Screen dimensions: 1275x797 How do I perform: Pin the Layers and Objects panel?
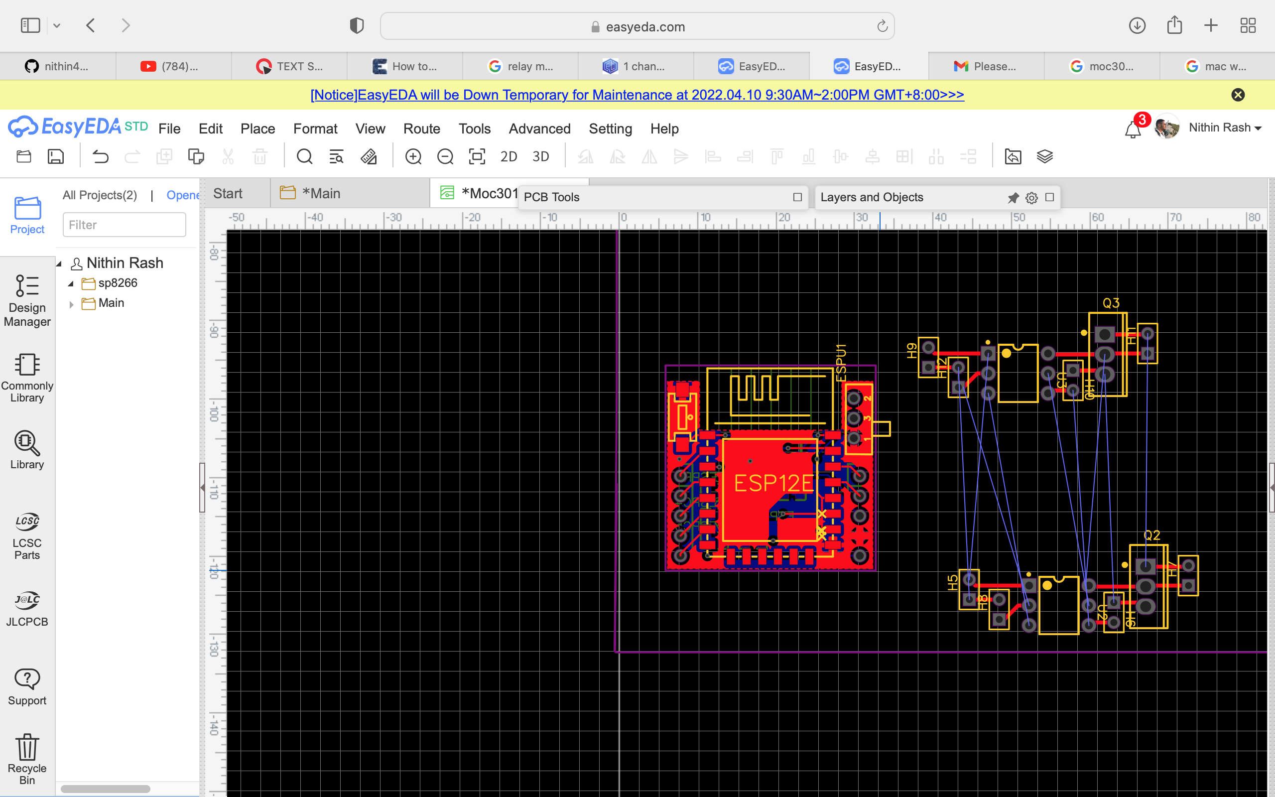click(1013, 198)
